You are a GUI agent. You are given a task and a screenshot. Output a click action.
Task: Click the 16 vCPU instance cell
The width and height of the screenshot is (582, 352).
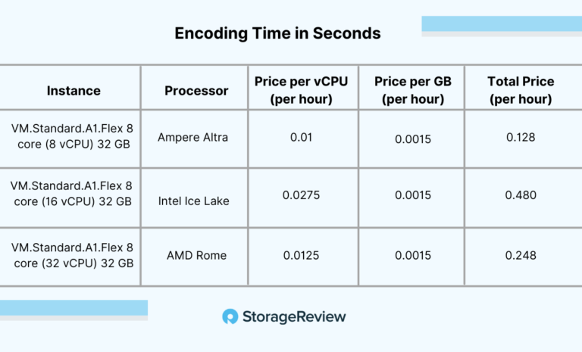coord(71,193)
